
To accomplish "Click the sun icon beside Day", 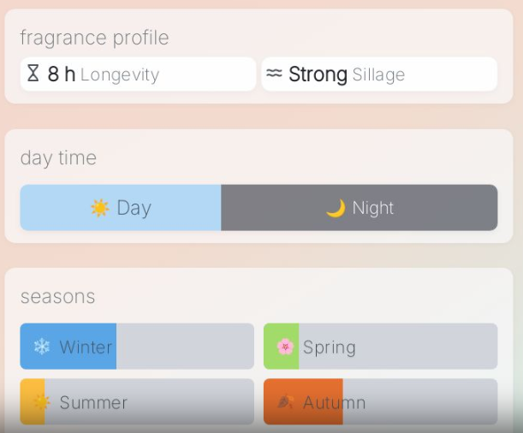I will (100, 208).
